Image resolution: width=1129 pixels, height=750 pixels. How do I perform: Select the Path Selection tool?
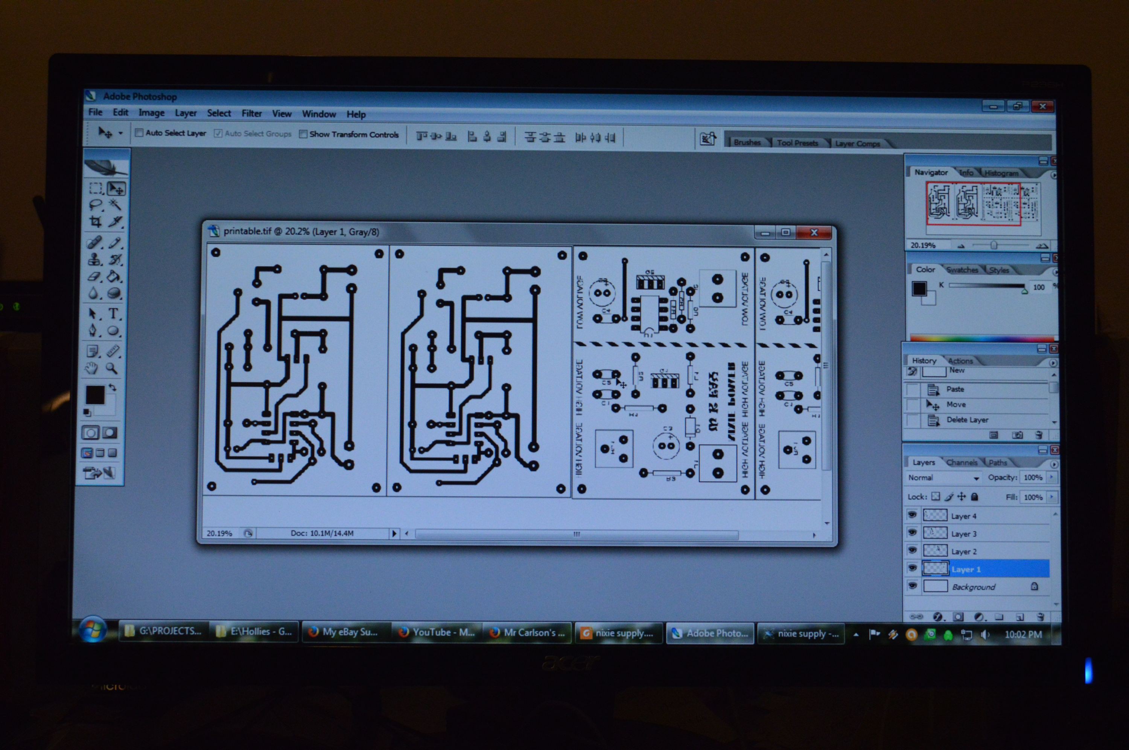coord(93,314)
